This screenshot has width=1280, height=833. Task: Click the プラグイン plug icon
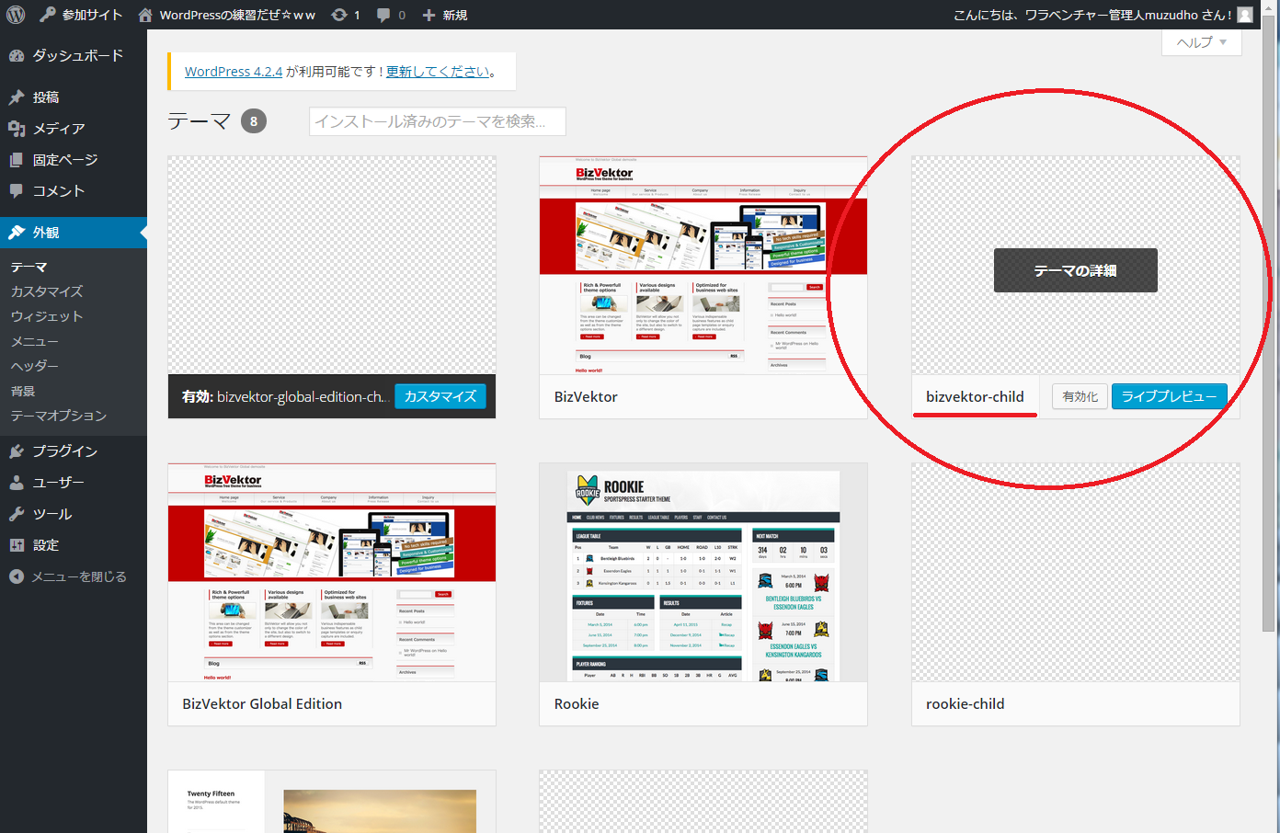(17, 451)
